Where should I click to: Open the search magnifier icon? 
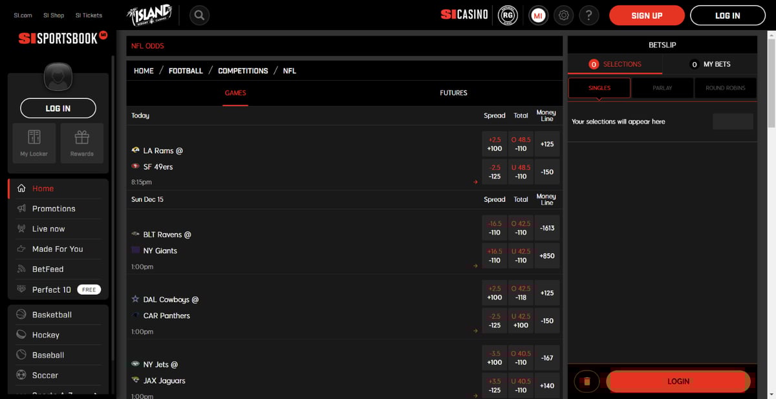click(199, 15)
